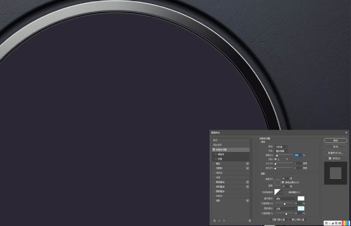Click the style preview thumbnail
Viewport: 351px width, 226px height.
(x=335, y=173)
